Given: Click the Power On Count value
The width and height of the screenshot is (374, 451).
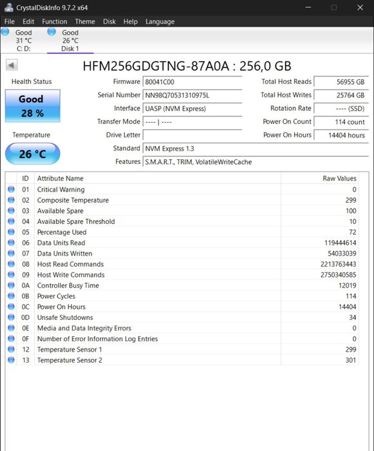Looking at the screenshot, I should [341, 122].
